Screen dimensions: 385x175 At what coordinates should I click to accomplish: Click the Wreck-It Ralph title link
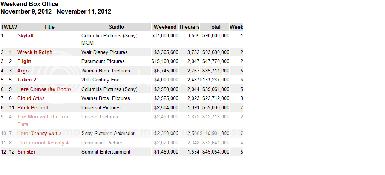point(35,52)
